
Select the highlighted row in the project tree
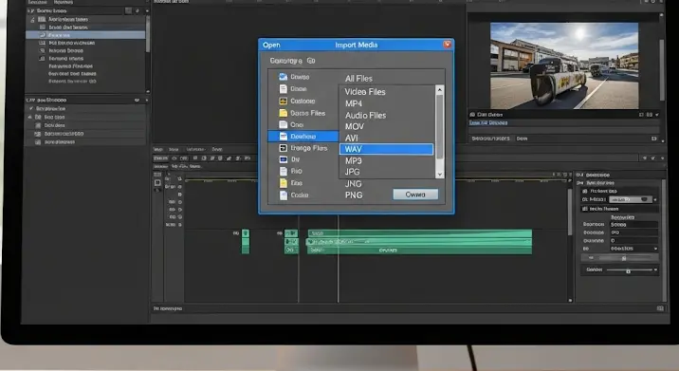[85, 35]
